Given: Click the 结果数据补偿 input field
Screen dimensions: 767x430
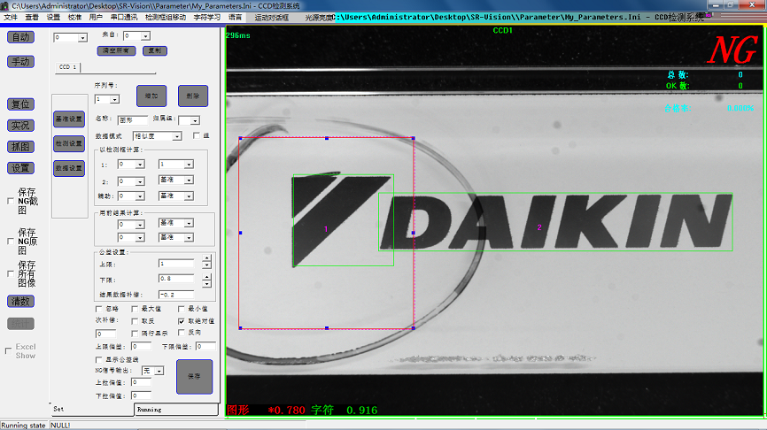Looking at the screenshot, I should (x=175, y=294).
